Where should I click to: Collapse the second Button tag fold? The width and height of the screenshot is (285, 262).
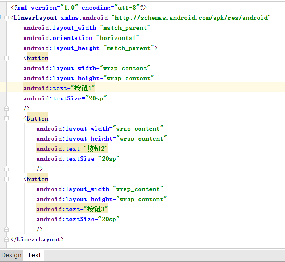tap(6, 119)
